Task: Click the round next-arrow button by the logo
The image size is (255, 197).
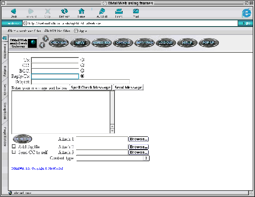Action: pyautogui.click(x=46, y=39)
